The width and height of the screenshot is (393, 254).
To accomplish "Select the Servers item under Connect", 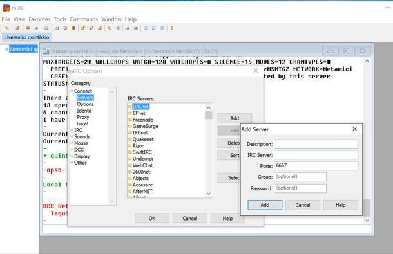I will tap(85, 98).
